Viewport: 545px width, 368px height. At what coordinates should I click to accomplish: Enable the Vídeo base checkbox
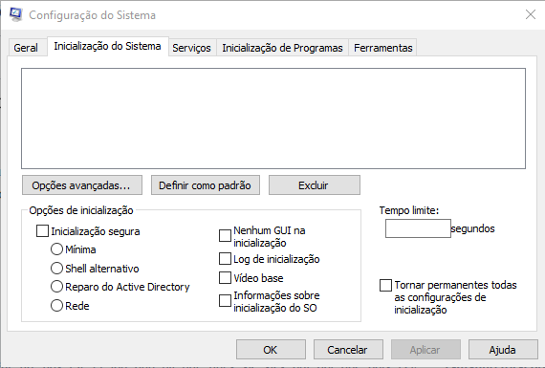coord(225,278)
